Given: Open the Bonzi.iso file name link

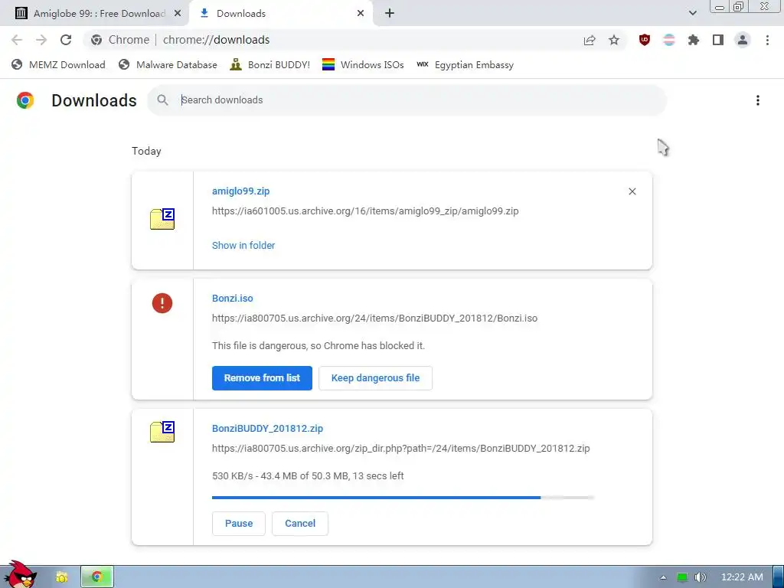Looking at the screenshot, I should [x=233, y=298].
